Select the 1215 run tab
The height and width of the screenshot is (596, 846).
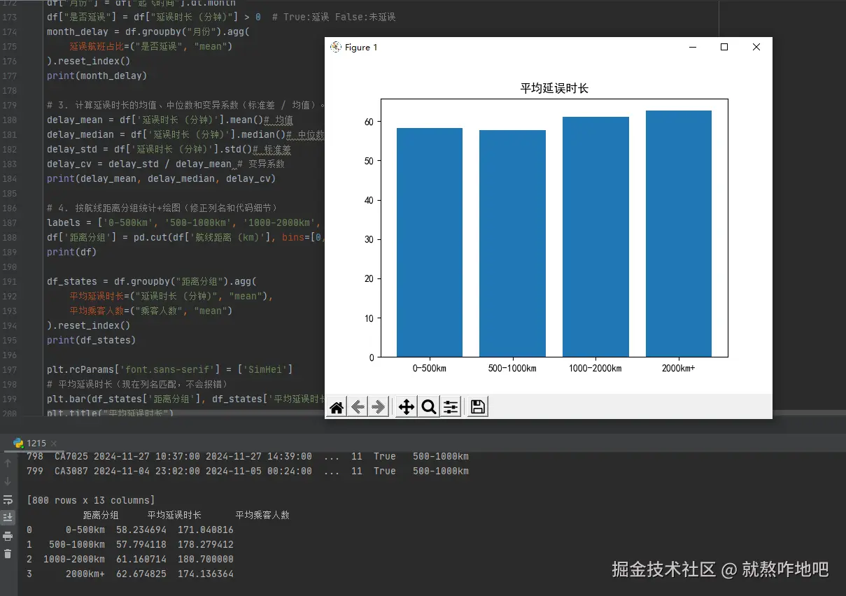click(x=36, y=443)
